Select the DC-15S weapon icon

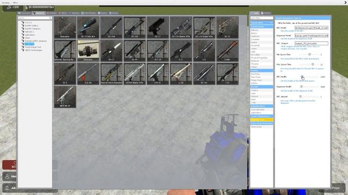coord(135,28)
